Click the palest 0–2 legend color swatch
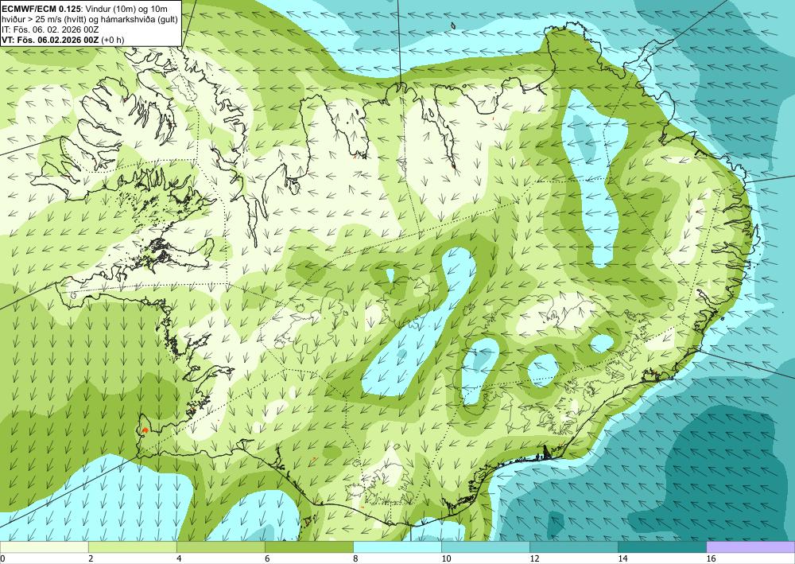Screen dimensions: 795x564 (x=44, y=547)
